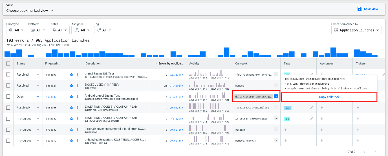Click the NEW tag chip
Screen dimensions: 388x156
[x=287, y=119]
